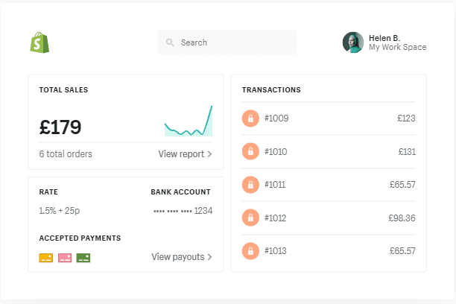Click the TRANSACTIONS heading
The height and width of the screenshot is (304, 456).
click(x=271, y=90)
